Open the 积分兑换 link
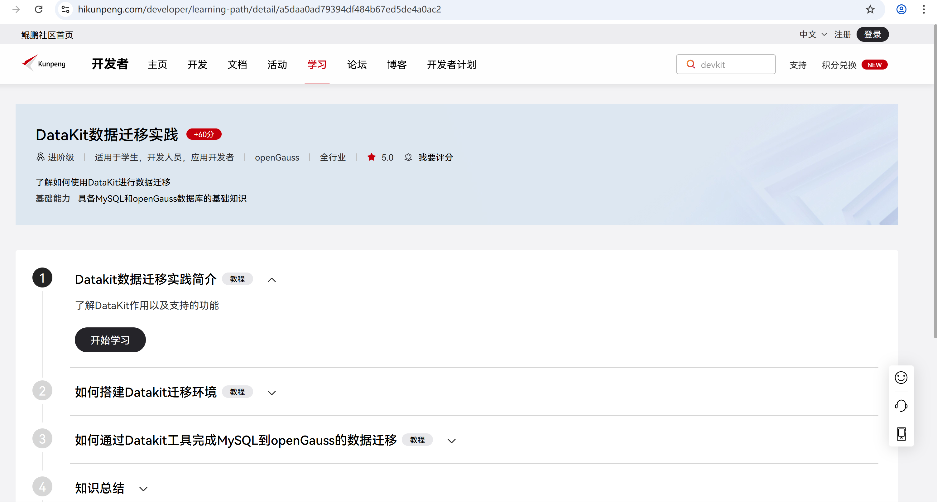The width and height of the screenshot is (937, 502). click(839, 65)
